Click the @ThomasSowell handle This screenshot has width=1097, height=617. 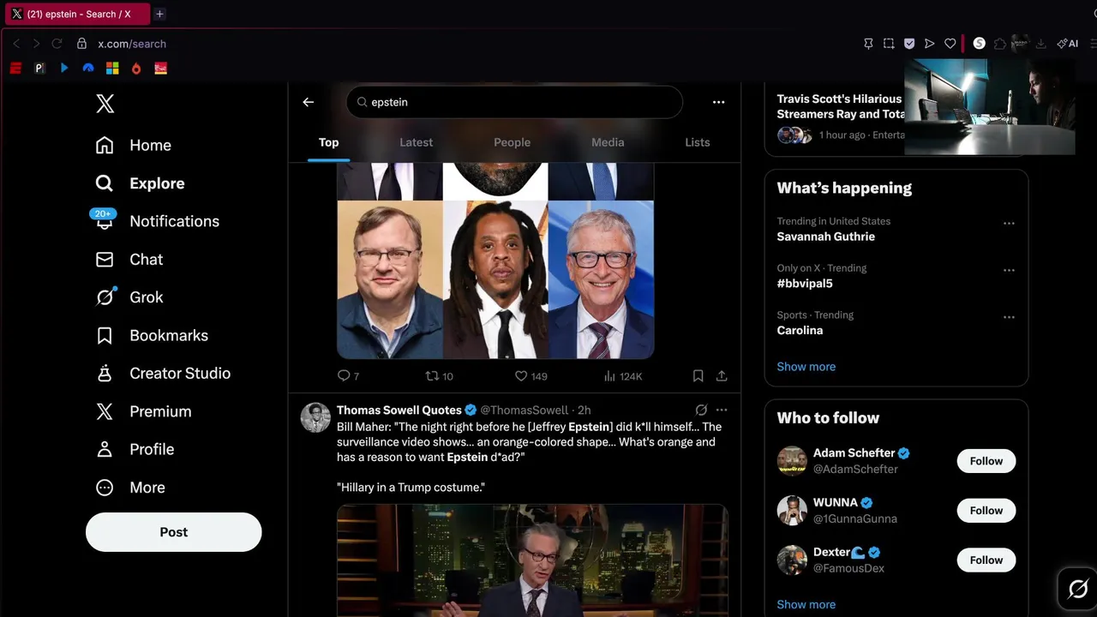[x=524, y=410]
